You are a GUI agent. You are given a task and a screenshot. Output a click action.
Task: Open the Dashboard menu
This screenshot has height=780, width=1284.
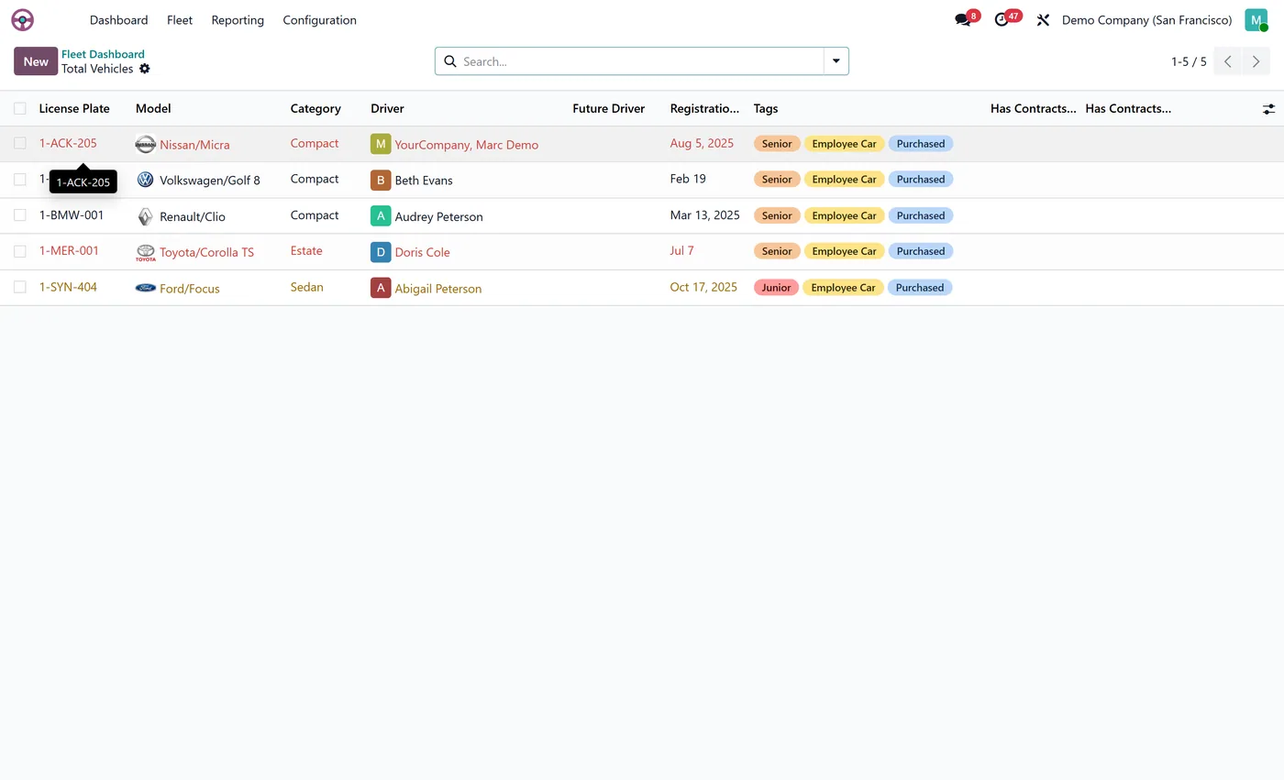point(118,20)
